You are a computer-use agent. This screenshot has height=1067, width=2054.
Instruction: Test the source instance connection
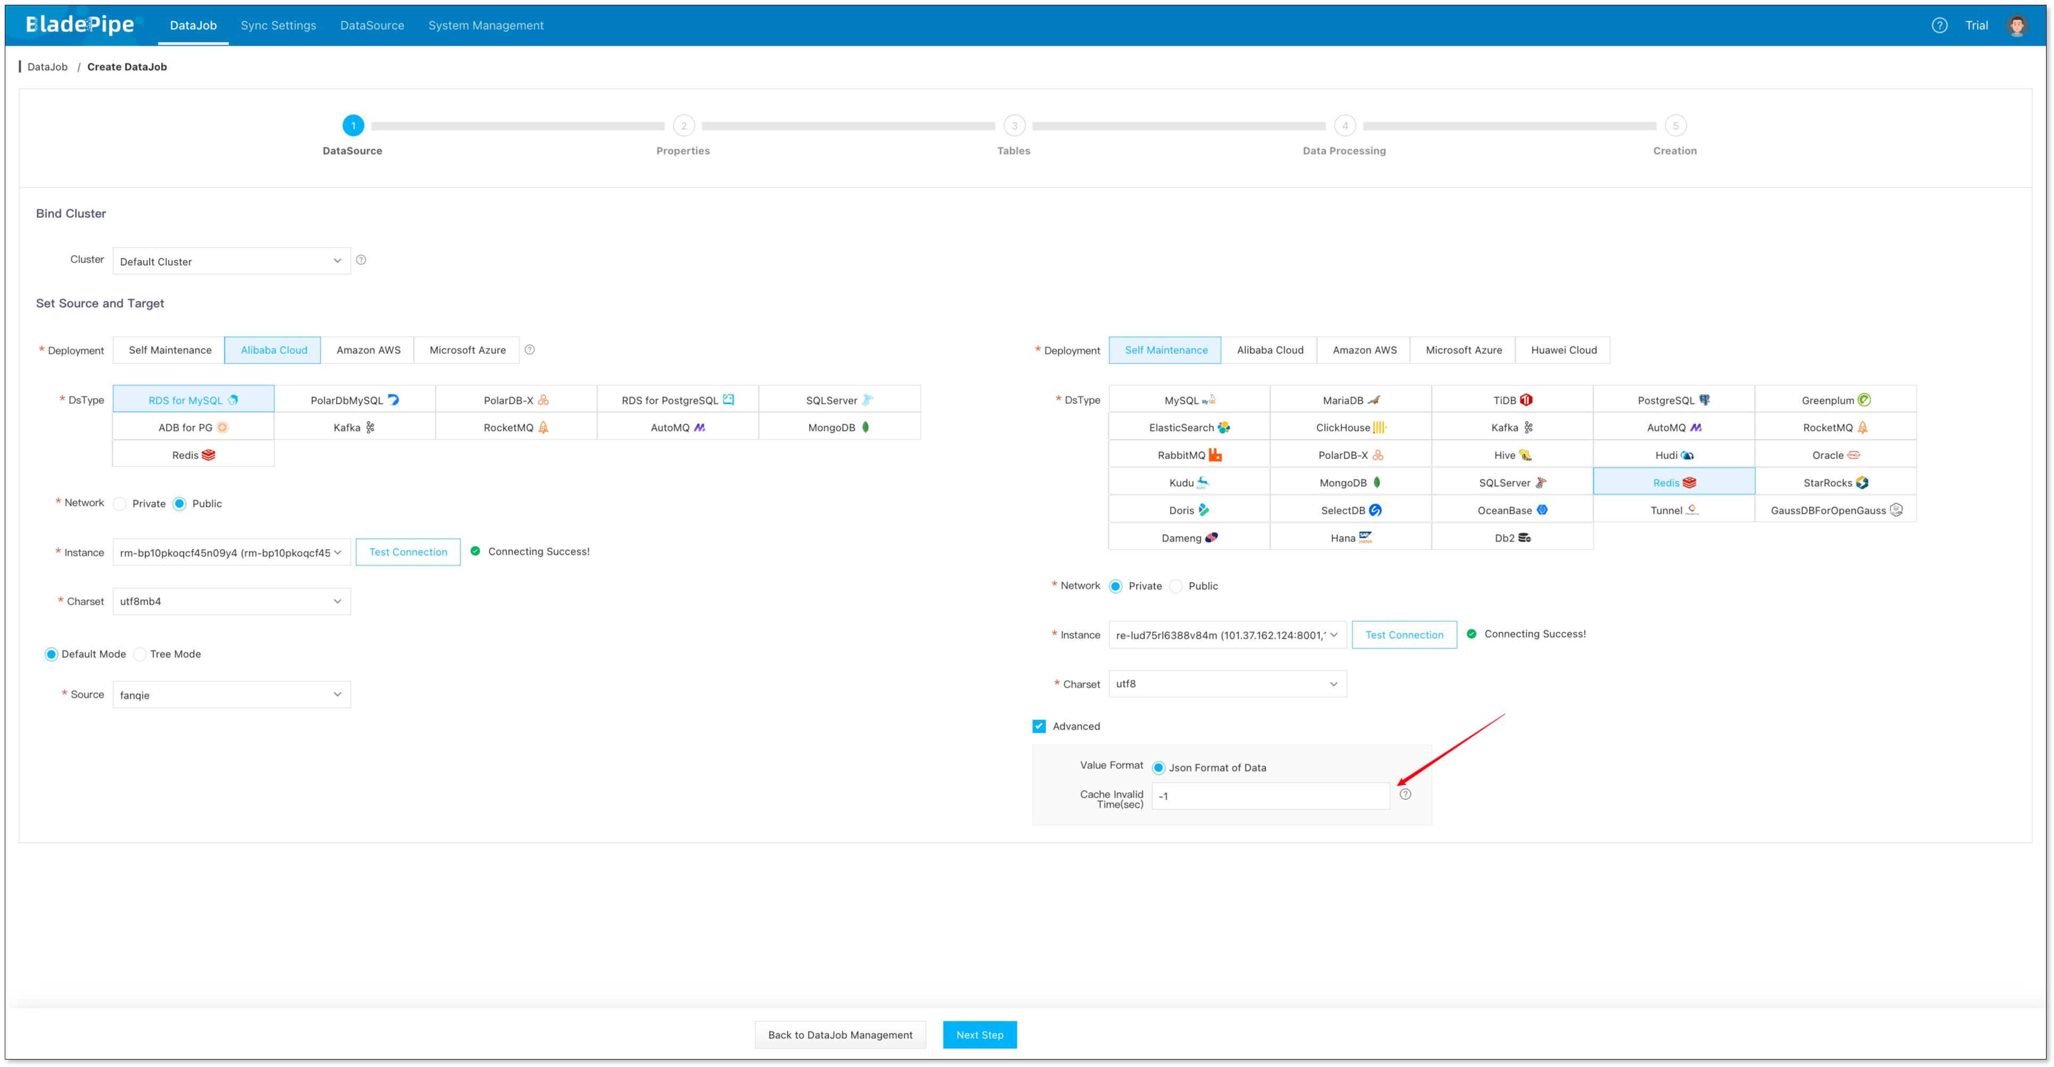click(x=408, y=552)
